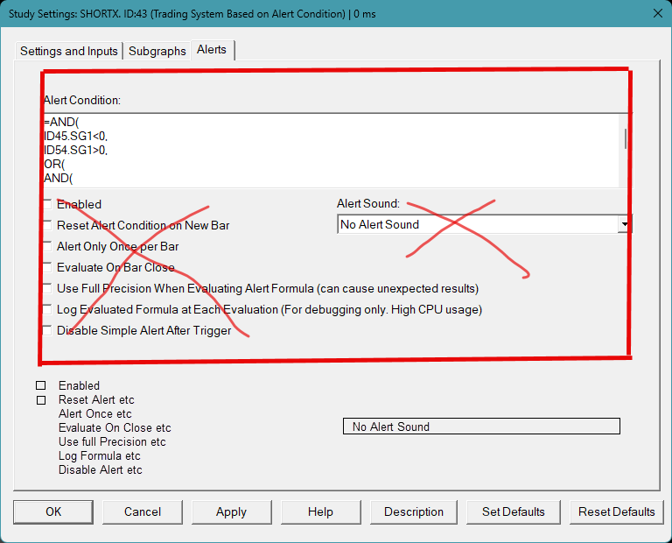Click the Evaluate On Close etc text
This screenshot has width=672, height=543.
point(115,428)
